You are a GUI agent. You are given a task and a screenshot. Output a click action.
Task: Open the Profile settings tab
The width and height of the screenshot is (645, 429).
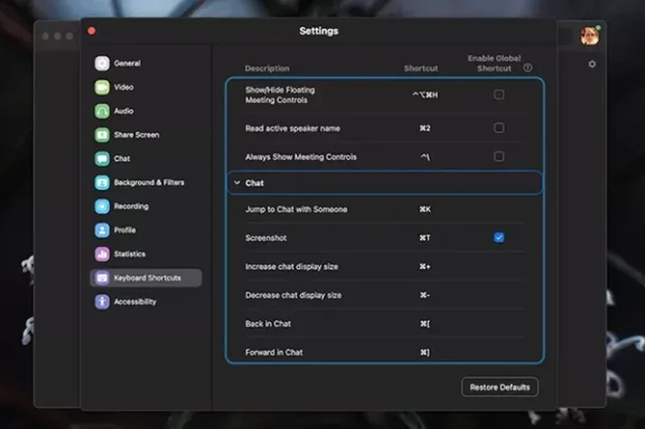click(x=124, y=230)
